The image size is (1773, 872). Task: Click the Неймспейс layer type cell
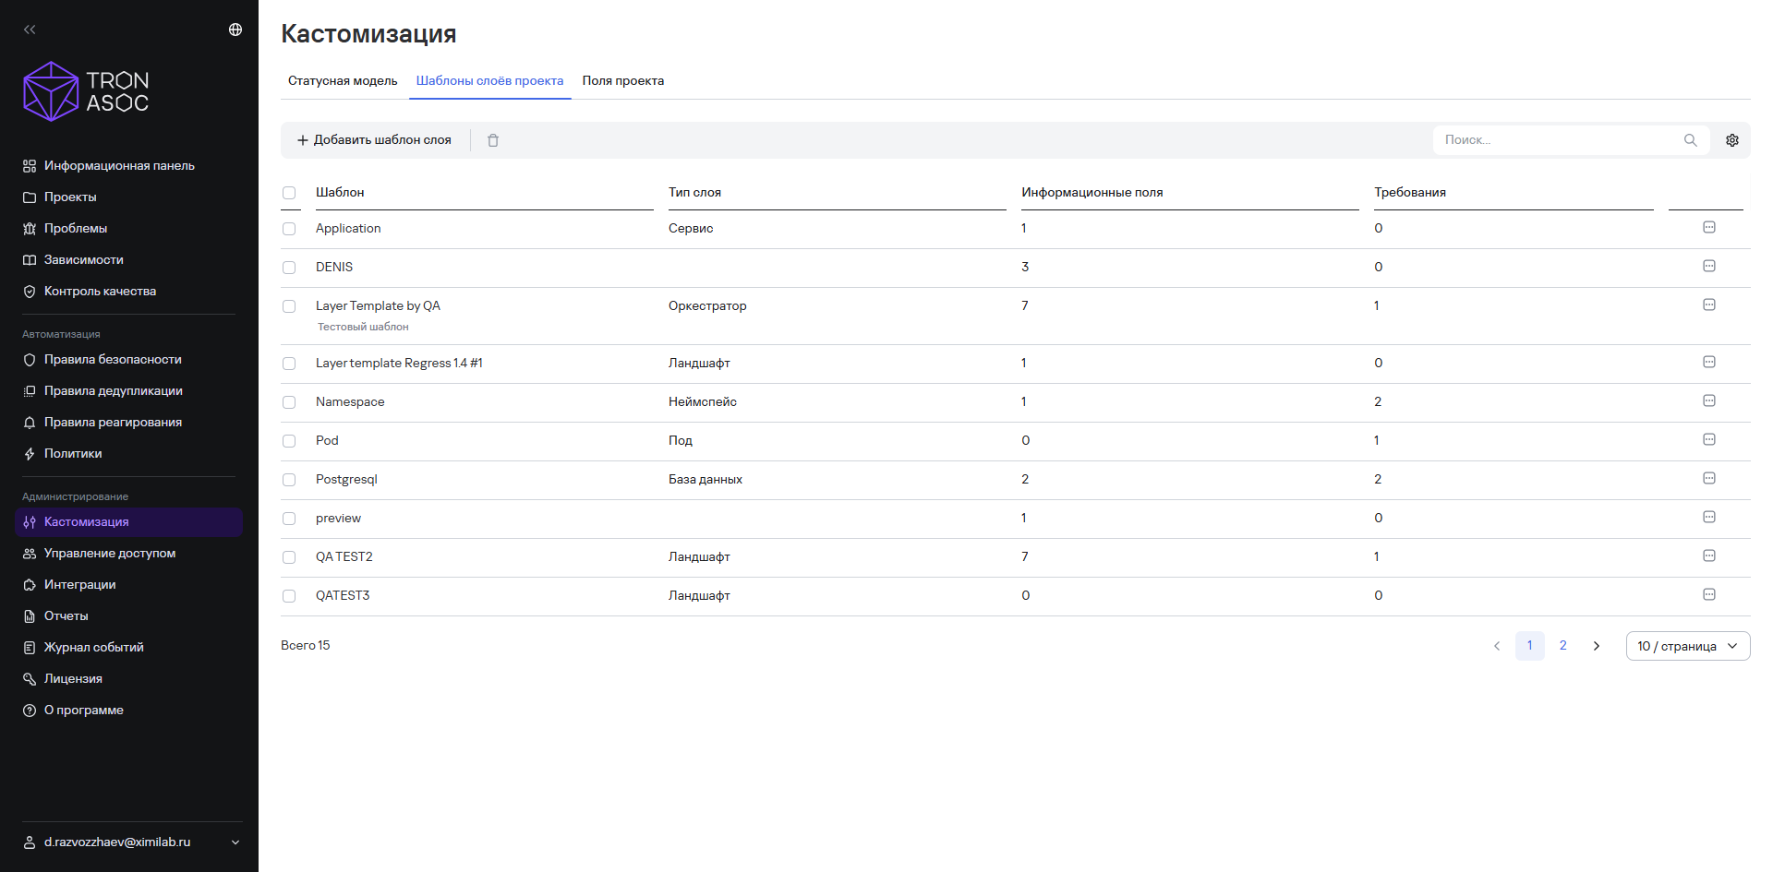[x=703, y=402]
